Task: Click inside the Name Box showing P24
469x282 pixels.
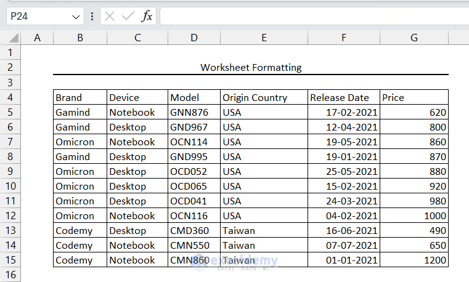Action: 39,16
